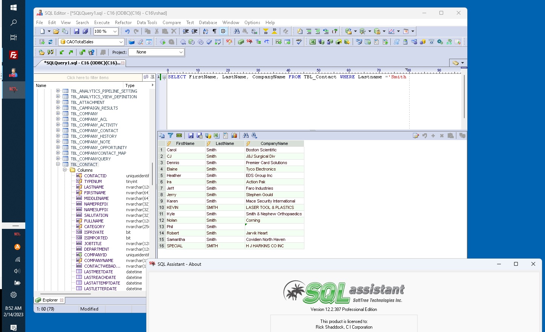Collapse the SQL statement fold marker

[164, 77]
